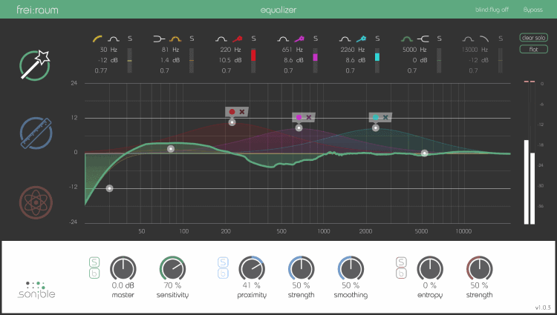Select the 30 Hz band handle at -12 dB

(x=109, y=188)
